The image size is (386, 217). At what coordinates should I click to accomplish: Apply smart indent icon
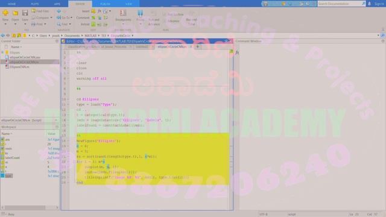93,24
